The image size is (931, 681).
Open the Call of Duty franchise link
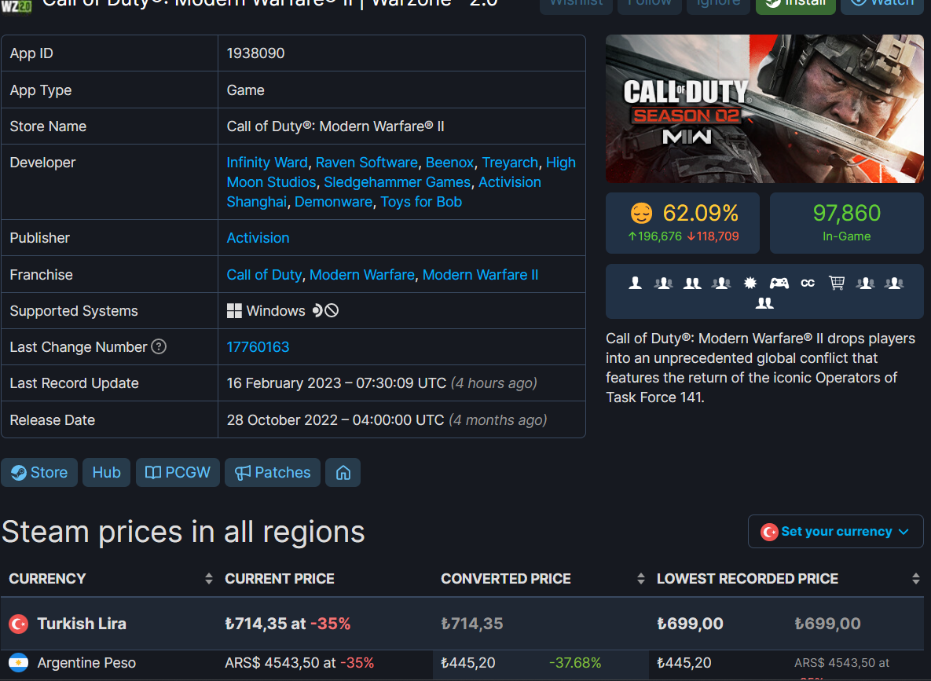click(264, 275)
